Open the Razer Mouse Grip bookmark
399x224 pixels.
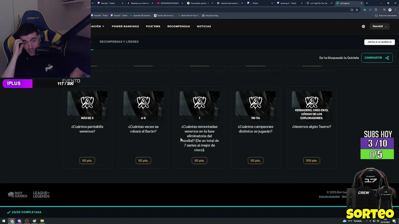point(188,15)
